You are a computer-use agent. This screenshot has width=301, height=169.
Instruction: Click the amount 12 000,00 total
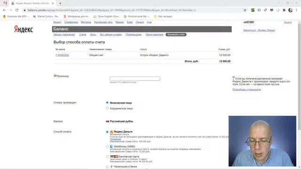pyautogui.click(x=225, y=61)
